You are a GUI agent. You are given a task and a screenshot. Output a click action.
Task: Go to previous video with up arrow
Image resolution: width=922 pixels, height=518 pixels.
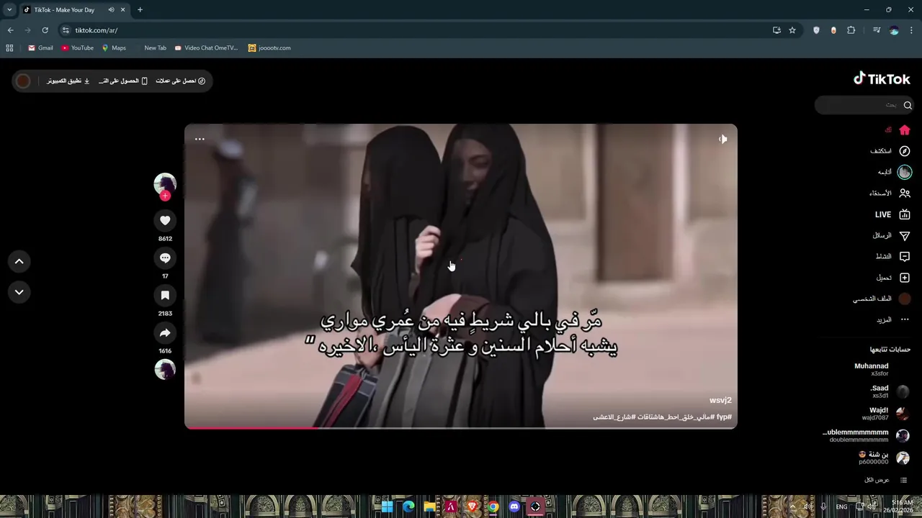tap(19, 261)
